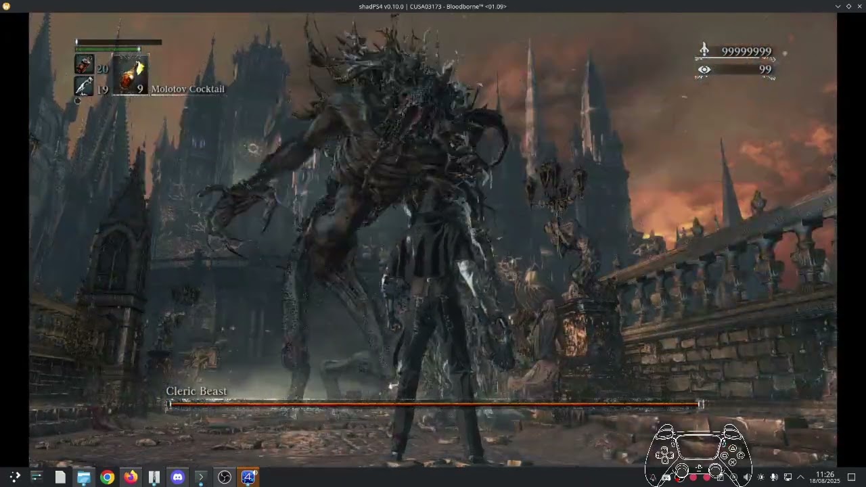Open OBS Studio from the taskbar
The width and height of the screenshot is (866, 487).
(x=224, y=477)
